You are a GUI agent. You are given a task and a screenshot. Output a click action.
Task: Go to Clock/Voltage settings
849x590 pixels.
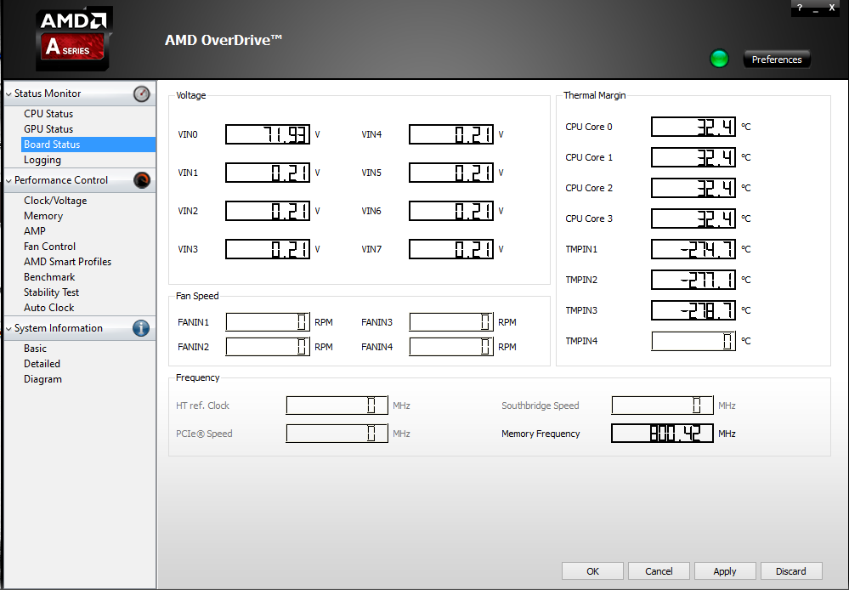55,201
